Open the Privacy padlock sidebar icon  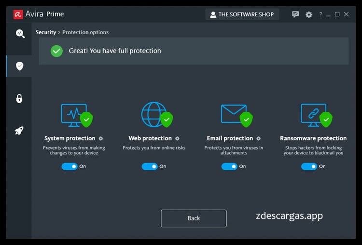click(19, 98)
